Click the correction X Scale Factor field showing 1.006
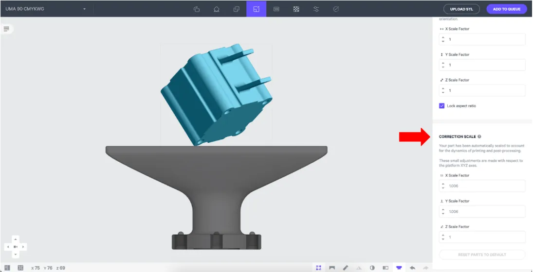Viewport: 533px width, 272px height. click(x=482, y=186)
